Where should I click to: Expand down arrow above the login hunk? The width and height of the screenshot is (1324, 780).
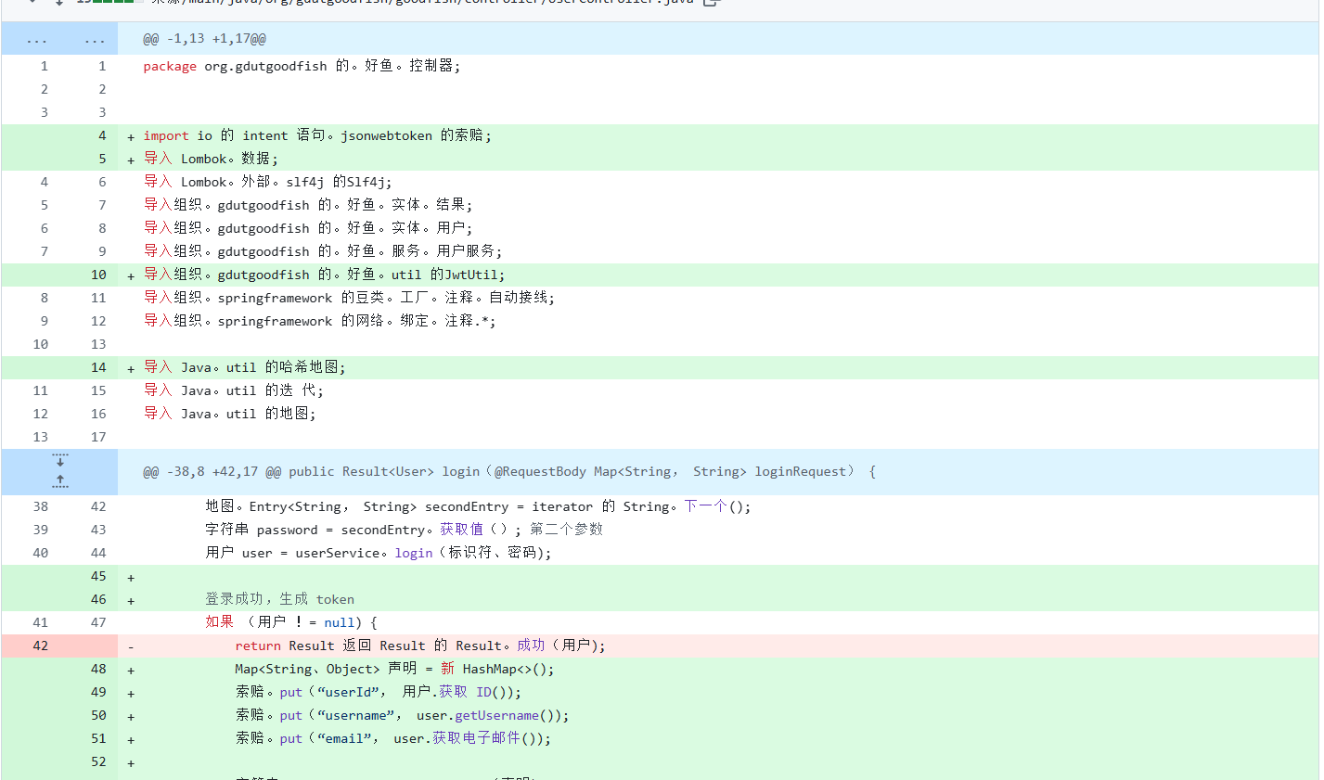pos(60,460)
